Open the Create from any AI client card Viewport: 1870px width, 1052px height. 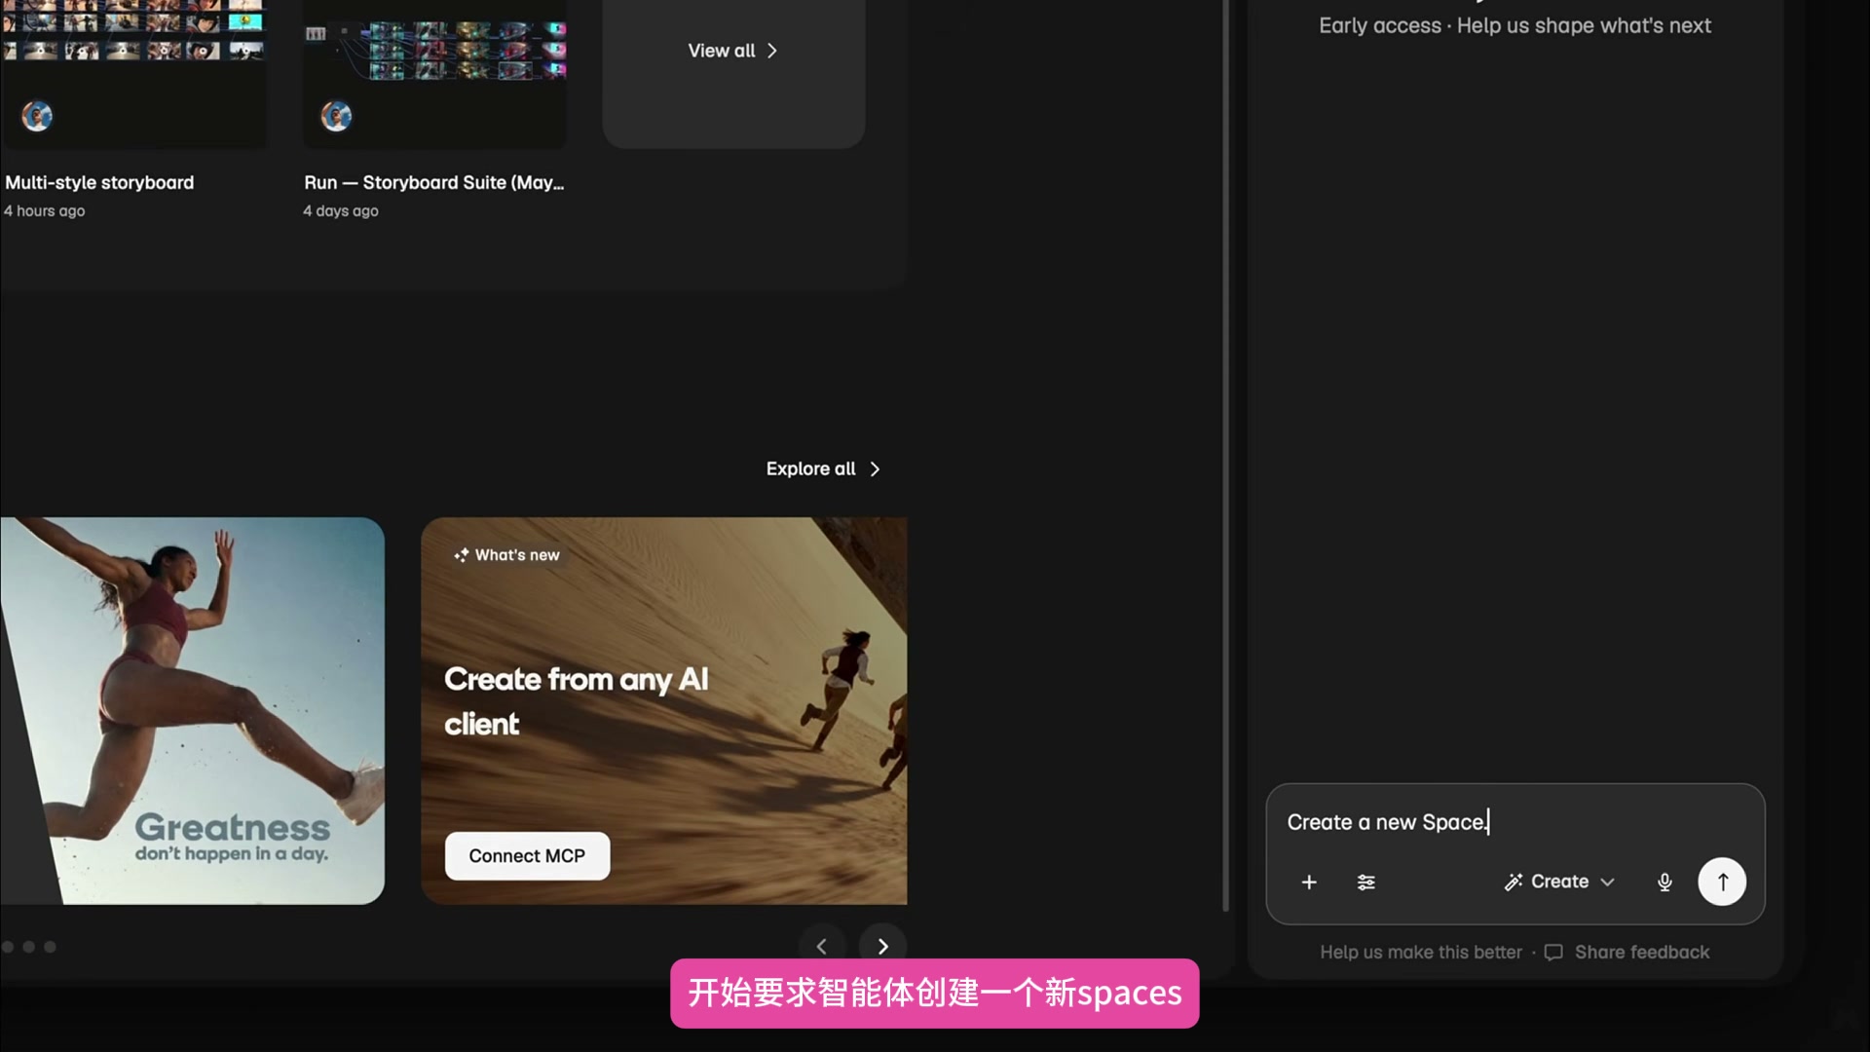pyautogui.click(x=663, y=710)
